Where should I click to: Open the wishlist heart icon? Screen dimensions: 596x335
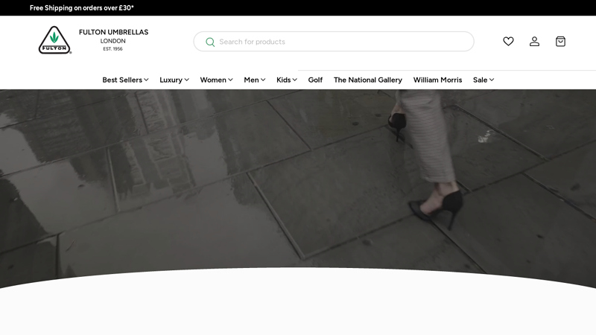point(508,42)
